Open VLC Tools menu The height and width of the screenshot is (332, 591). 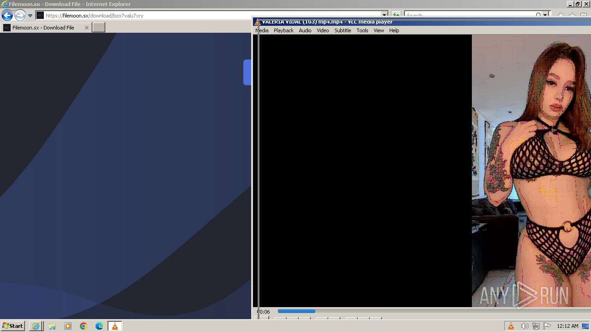tap(362, 30)
